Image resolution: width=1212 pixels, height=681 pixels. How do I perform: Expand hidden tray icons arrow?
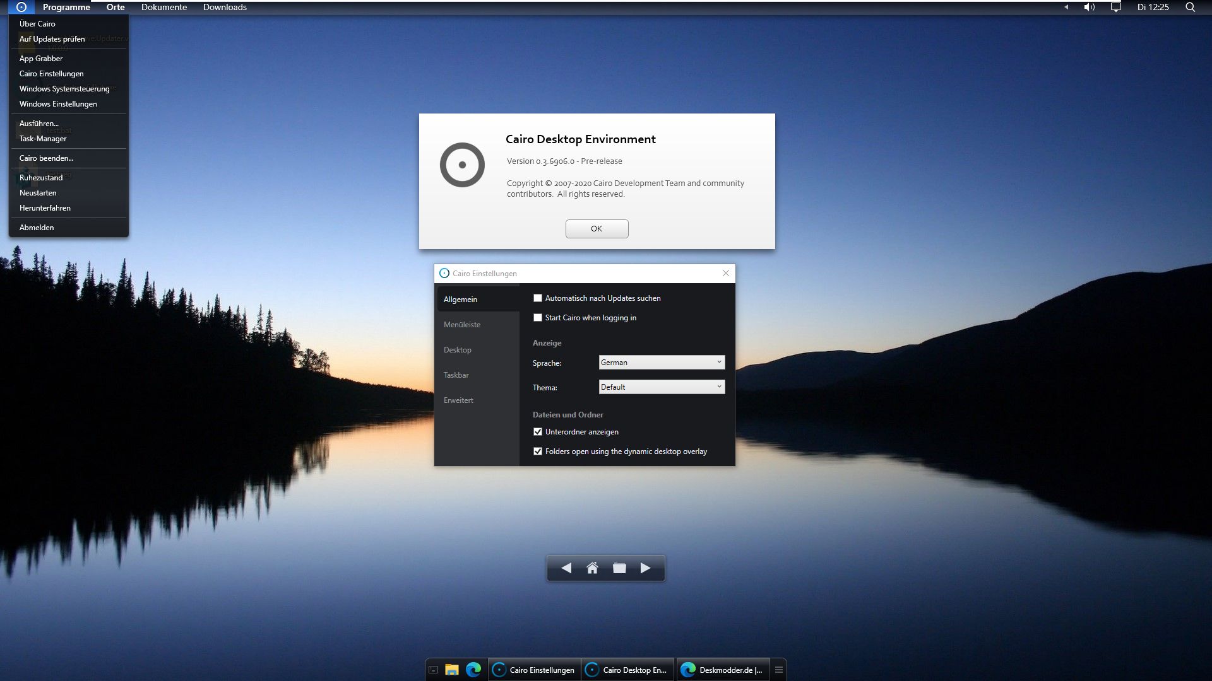point(1066,7)
